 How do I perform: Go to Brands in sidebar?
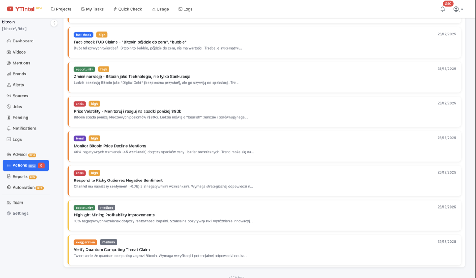[19, 74]
